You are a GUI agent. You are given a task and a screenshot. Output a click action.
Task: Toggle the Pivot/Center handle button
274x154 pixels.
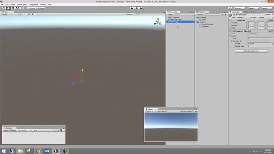pyautogui.click(x=32, y=8)
